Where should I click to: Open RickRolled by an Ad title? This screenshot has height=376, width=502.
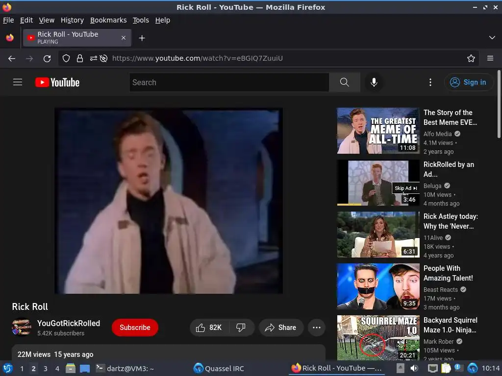click(x=449, y=169)
